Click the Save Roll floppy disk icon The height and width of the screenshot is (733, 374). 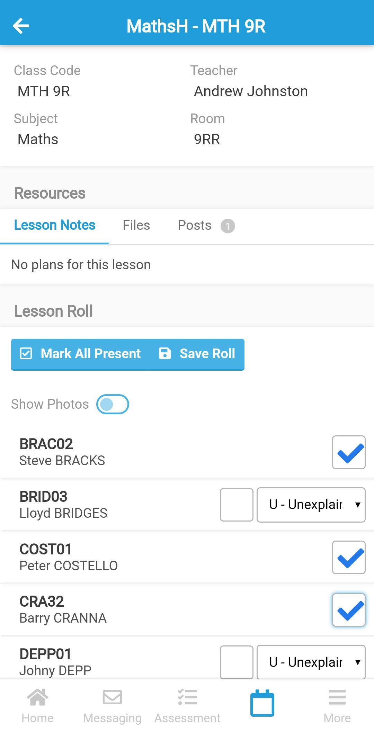[x=165, y=354]
